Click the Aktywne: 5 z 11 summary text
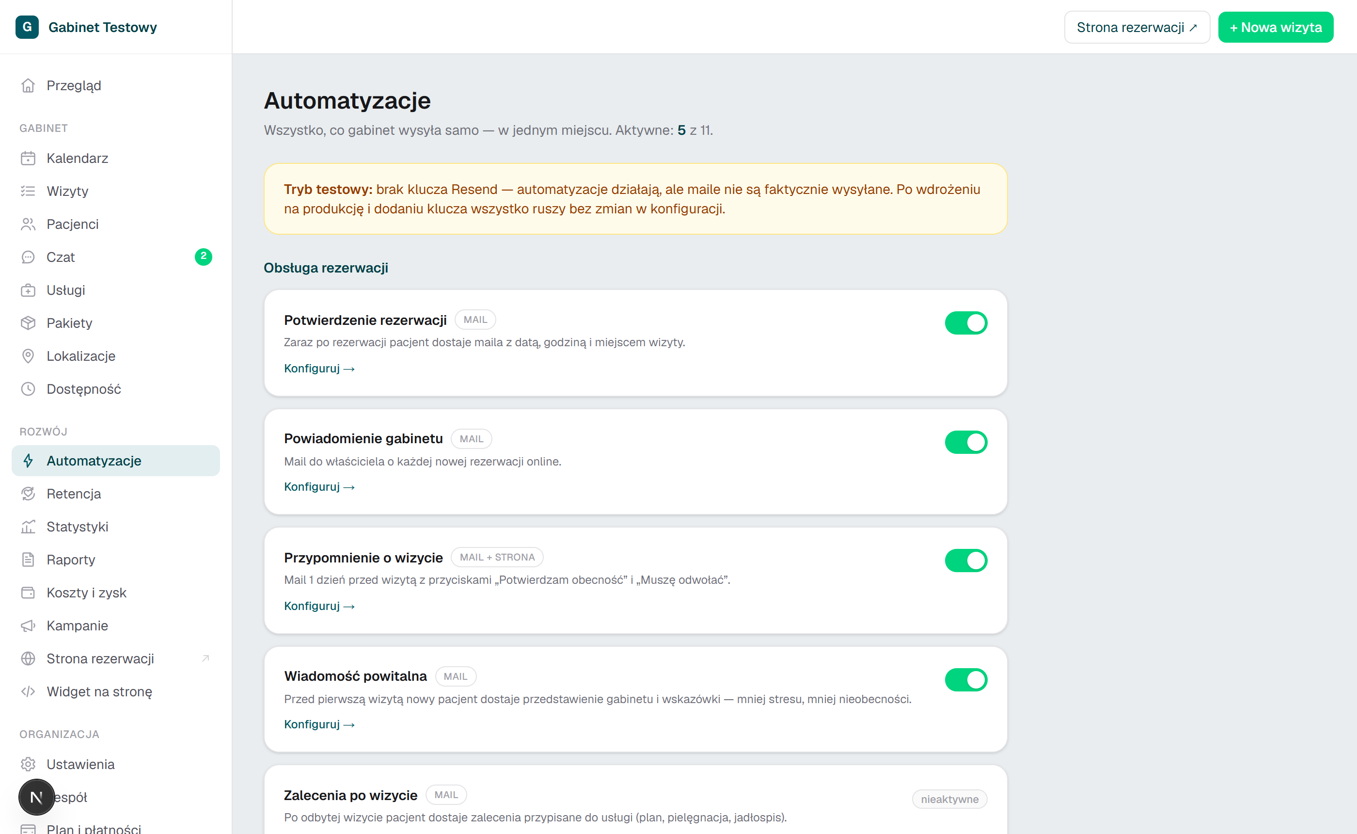 coord(663,130)
